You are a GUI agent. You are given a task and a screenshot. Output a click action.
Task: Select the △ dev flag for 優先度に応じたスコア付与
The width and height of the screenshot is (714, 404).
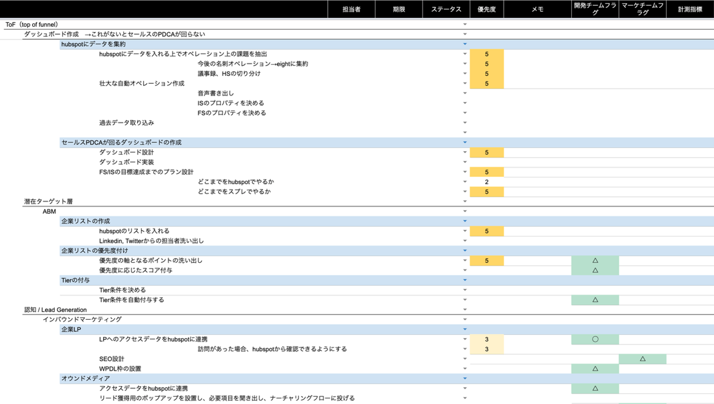point(595,270)
